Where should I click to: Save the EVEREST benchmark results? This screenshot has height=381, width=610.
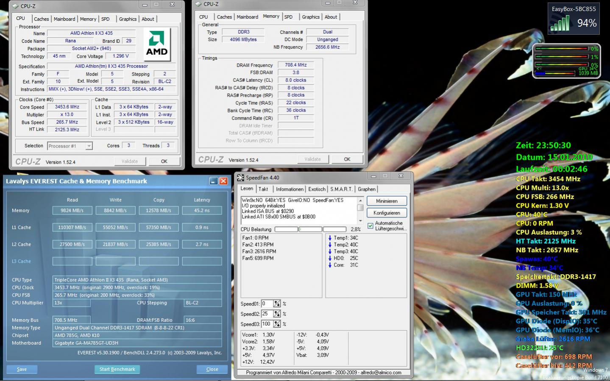pyautogui.click(x=22, y=369)
